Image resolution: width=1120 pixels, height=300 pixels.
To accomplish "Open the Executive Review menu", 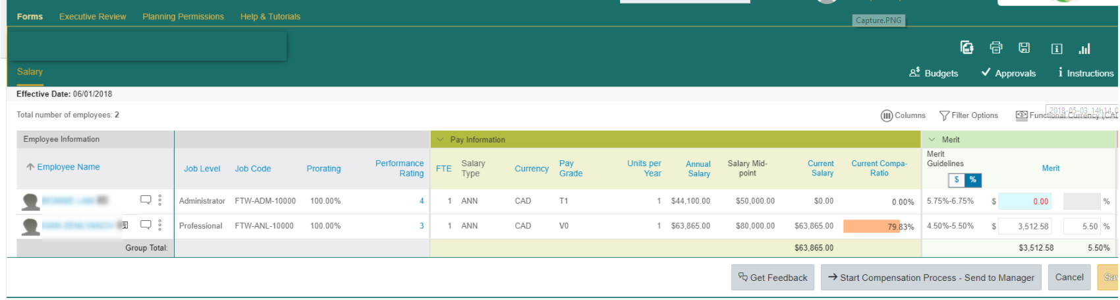I will [92, 16].
